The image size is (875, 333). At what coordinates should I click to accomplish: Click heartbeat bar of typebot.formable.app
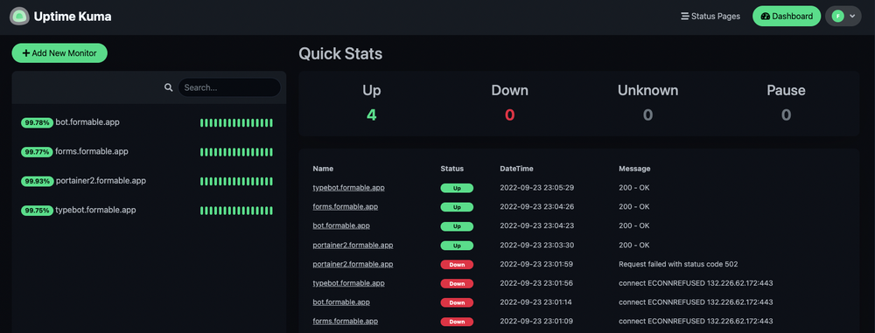tap(236, 211)
